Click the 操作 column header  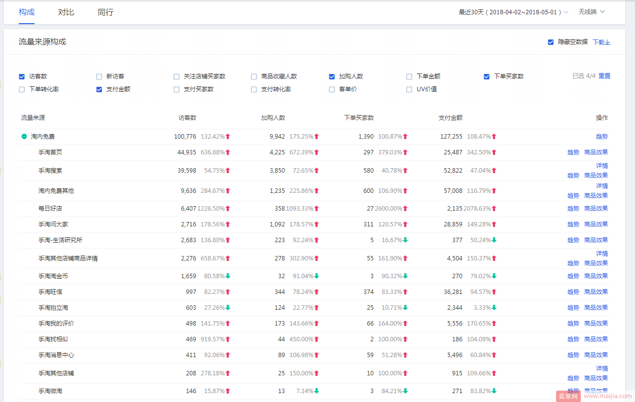tap(602, 118)
